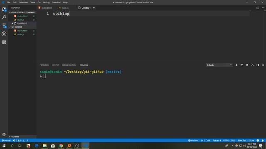
Task: Select the bash terminal dropdown
Action: [219, 65]
